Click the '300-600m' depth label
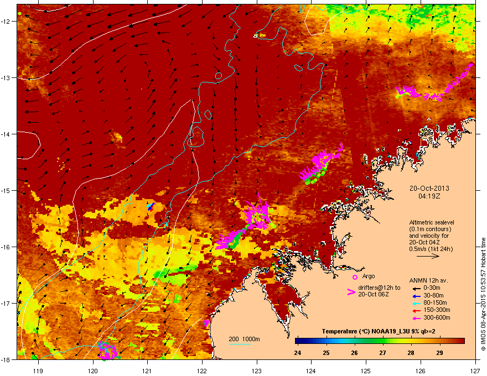Viewport: 487px width, 376px height. click(437, 317)
